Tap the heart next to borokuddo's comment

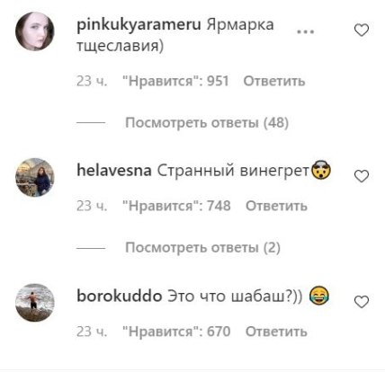tap(362, 302)
